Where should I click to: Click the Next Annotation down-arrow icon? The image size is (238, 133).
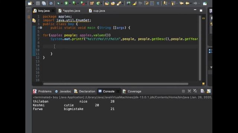click(x=165, y=3)
